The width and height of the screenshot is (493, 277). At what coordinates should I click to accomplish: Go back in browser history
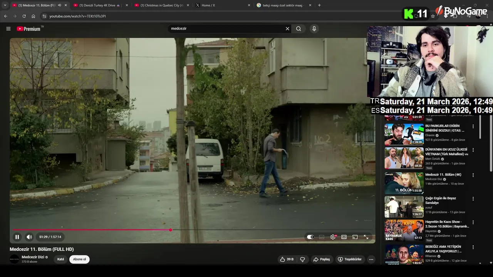pos(5,16)
